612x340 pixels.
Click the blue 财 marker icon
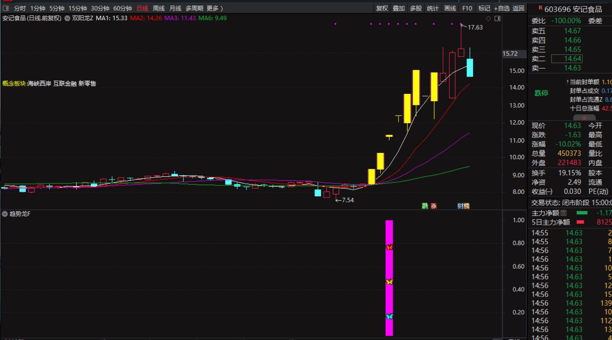click(460, 206)
